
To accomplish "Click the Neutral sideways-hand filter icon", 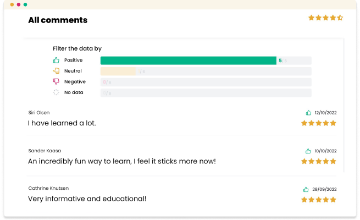I will [56, 71].
